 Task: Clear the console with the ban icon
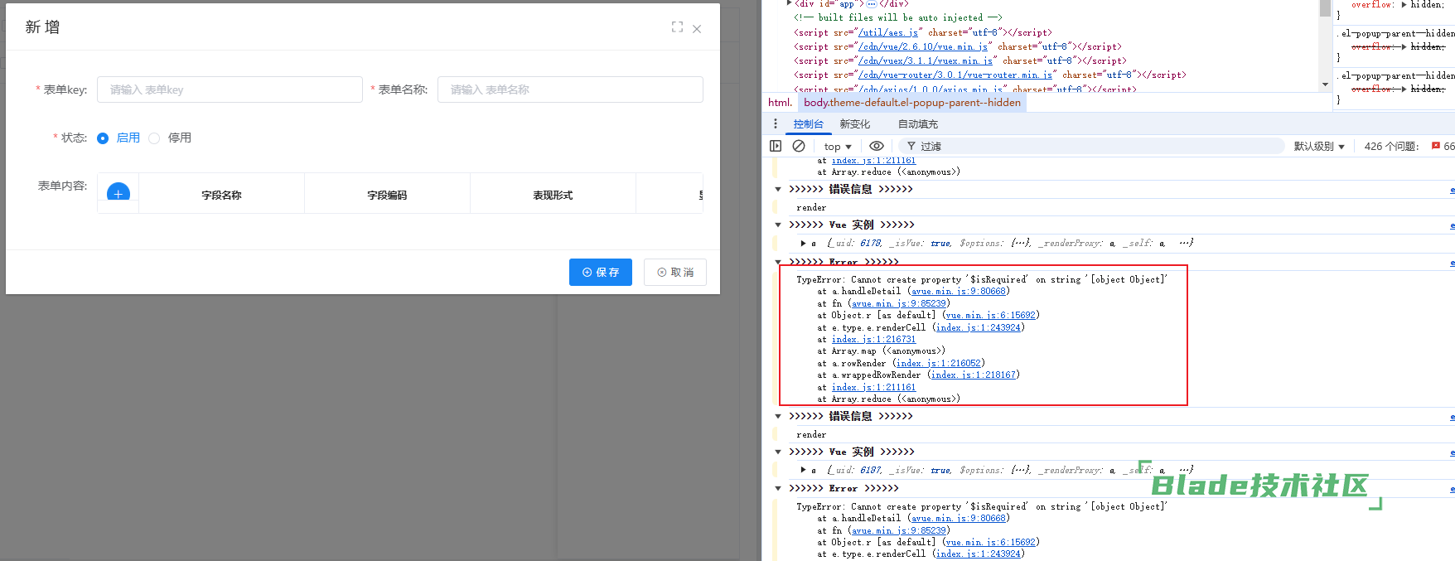click(x=799, y=146)
